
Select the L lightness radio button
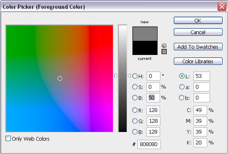pyautogui.click(x=182, y=76)
